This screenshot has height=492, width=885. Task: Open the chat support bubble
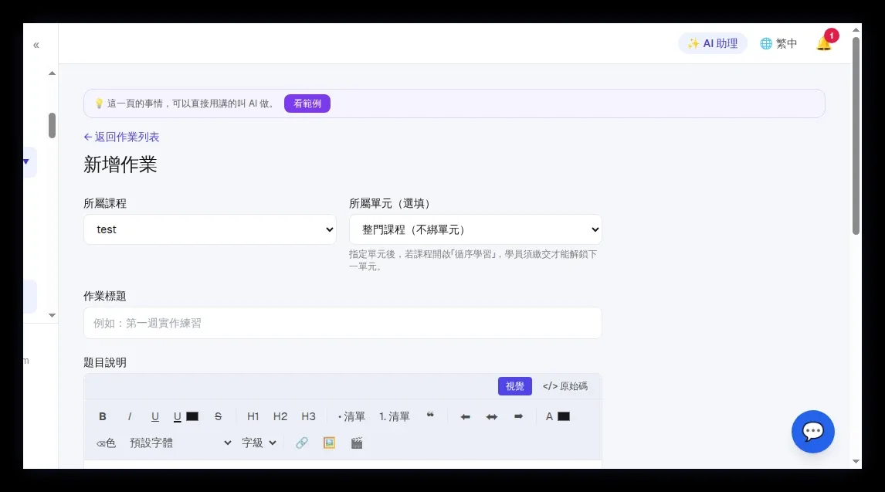click(812, 432)
